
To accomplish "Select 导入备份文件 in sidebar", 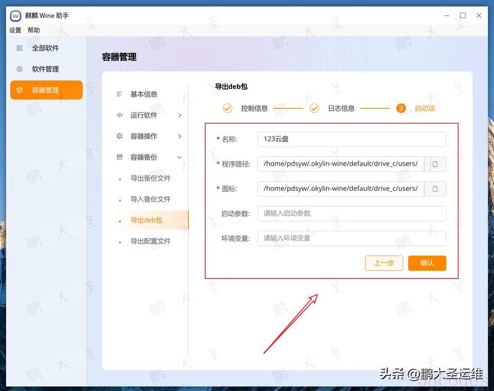I will click(x=150, y=199).
